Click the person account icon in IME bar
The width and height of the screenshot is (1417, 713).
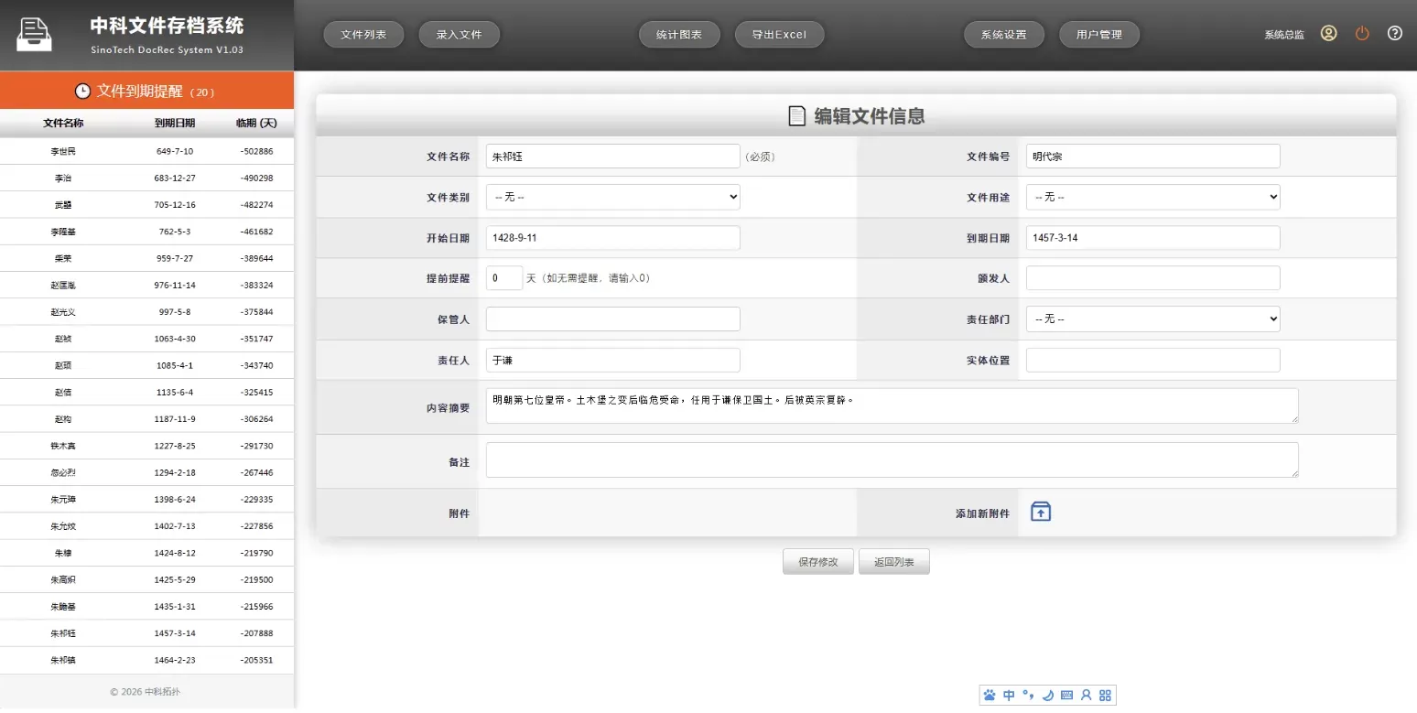1086,696
